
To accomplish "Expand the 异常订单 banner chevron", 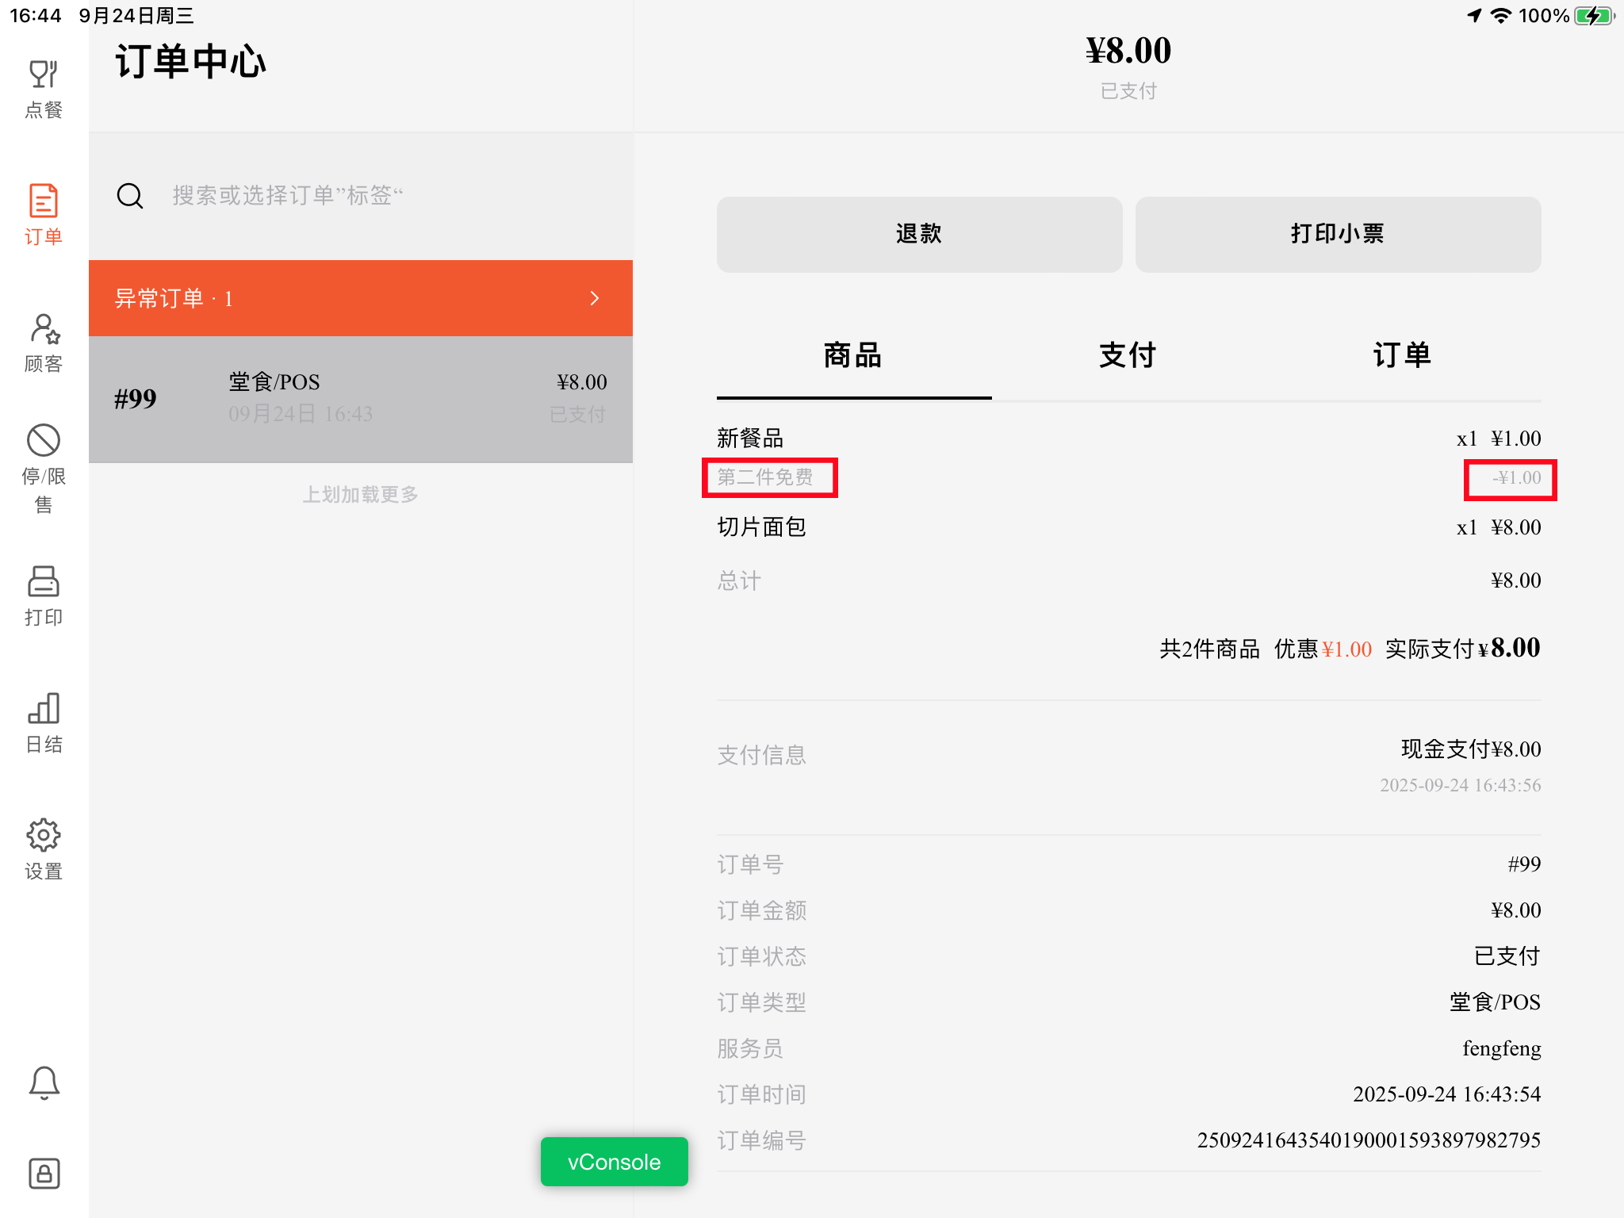I will (595, 298).
